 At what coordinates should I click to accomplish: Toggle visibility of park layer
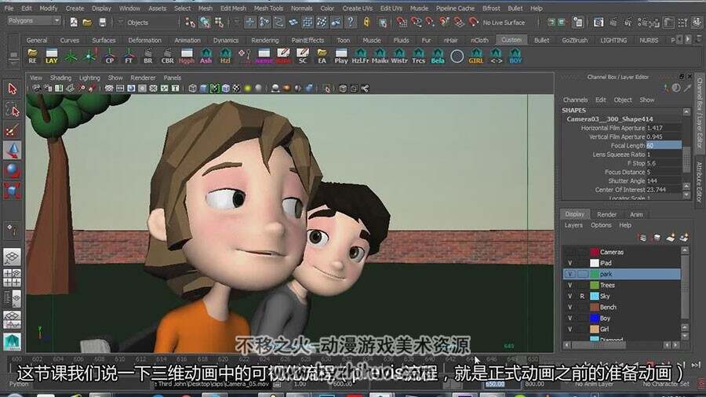click(570, 274)
